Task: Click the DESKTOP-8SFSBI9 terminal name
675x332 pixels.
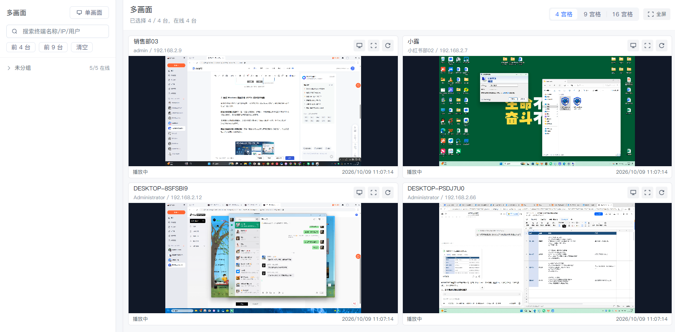Action: click(161, 188)
